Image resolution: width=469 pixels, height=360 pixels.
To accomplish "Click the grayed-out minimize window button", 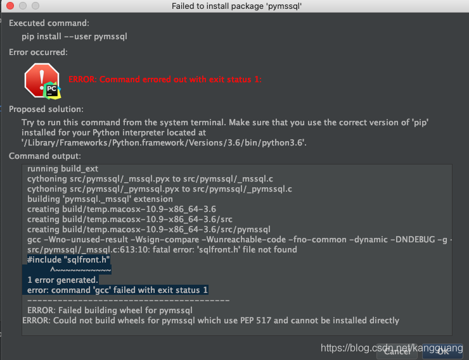I will [x=23, y=6].
